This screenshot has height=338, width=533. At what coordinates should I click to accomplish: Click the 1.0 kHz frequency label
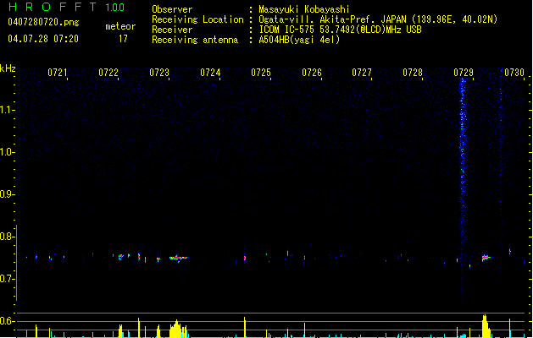click(x=7, y=152)
